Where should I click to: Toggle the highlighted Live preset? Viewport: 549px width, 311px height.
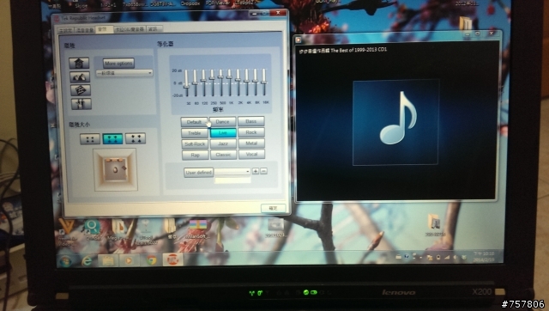coord(223,132)
